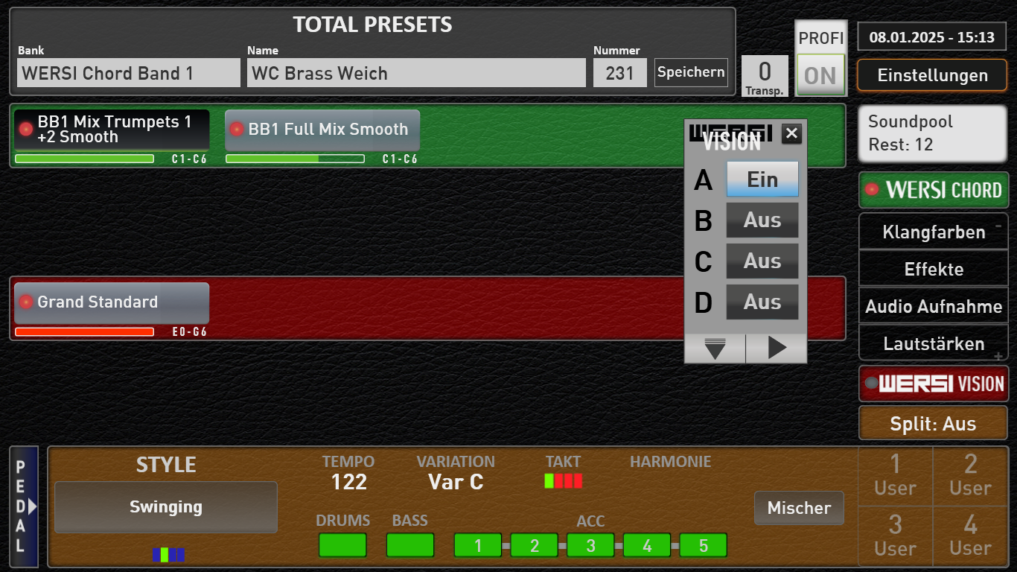This screenshot has width=1017, height=572.
Task: Toggle ACC track 3
Action: click(590, 545)
